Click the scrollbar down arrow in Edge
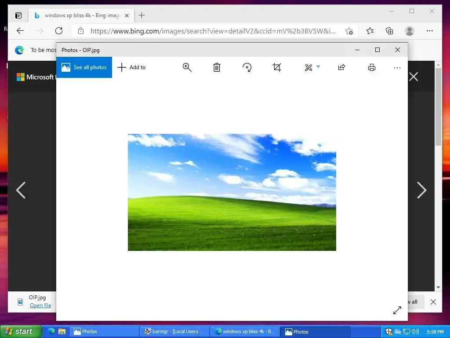The image size is (450, 338). pos(438,287)
